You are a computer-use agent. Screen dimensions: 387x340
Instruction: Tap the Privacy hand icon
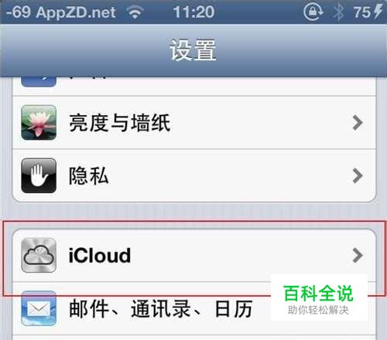tap(39, 175)
